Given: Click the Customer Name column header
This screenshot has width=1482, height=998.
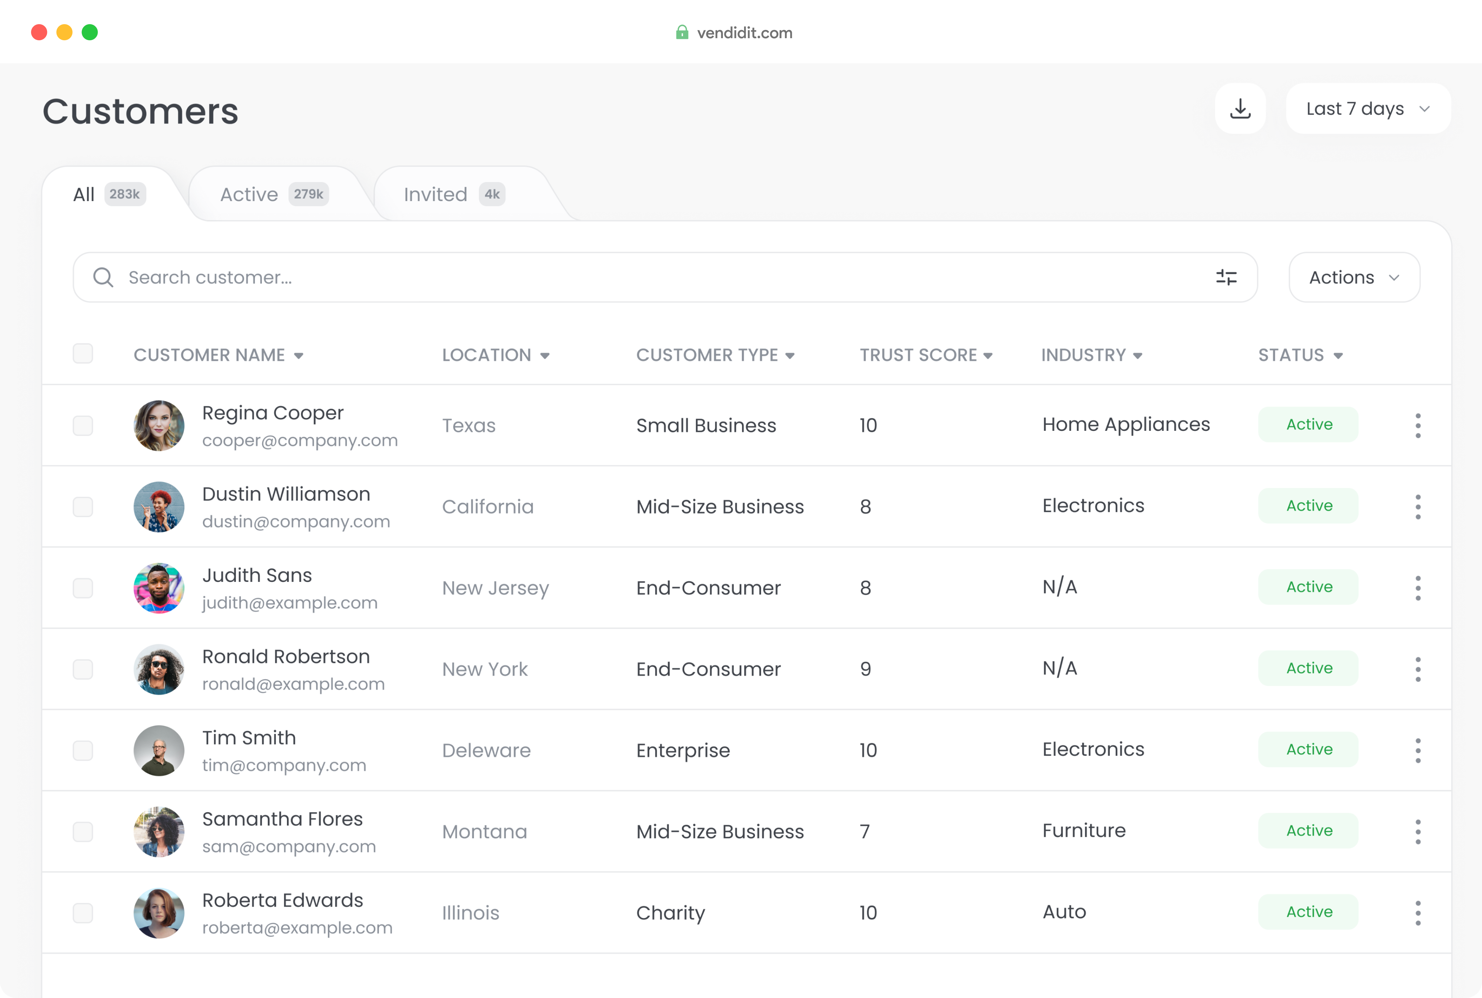Looking at the screenshot, I should tap(209, 355).
